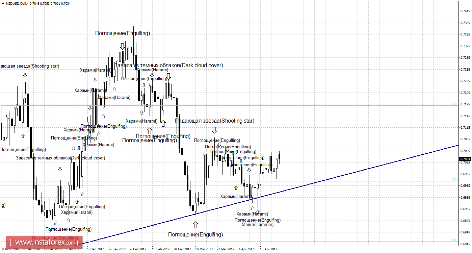Click the 0.7205 price axis label
Image resolution: width=472 pixels, height=253 pixels.
tap(465, 93)
